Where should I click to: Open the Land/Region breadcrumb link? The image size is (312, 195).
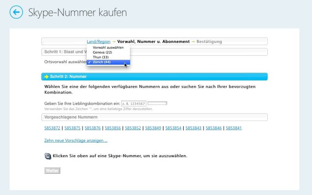click(99, 42)
